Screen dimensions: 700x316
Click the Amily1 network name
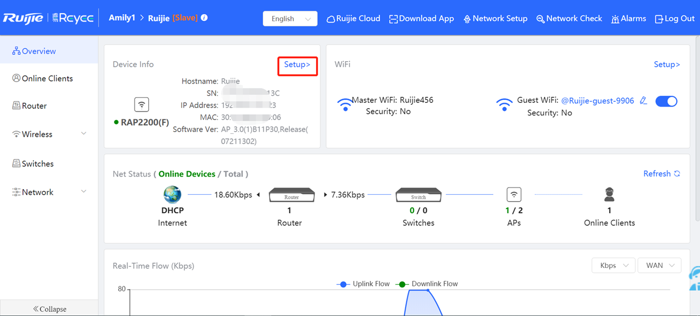pyautogui.click(x=122, y=18)
